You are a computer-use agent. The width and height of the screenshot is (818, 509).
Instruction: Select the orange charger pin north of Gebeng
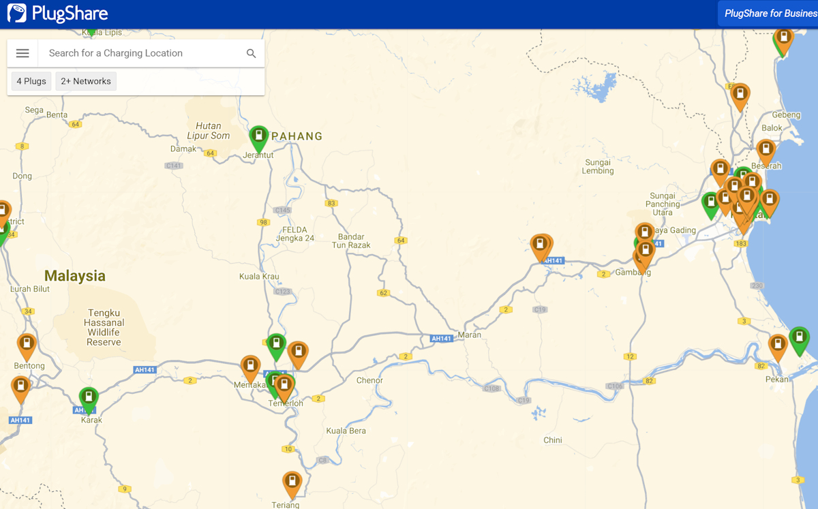click(x=740, y=95)
